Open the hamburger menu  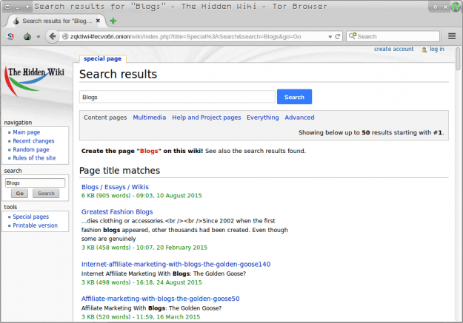coord(452,36)
